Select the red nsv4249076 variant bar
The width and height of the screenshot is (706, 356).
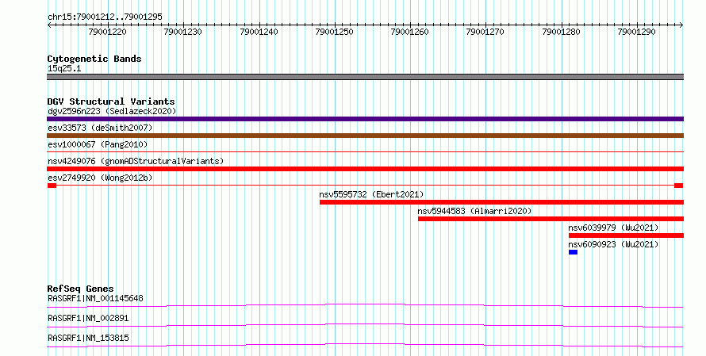365,169
